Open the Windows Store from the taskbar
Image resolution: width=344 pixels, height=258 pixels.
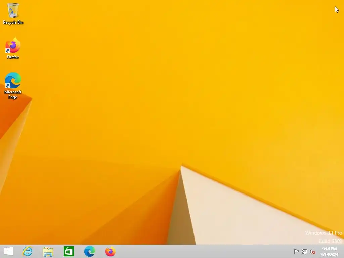(x=69, y=251)
